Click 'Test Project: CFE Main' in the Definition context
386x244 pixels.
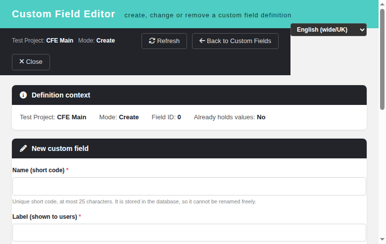tap(53, 117)
